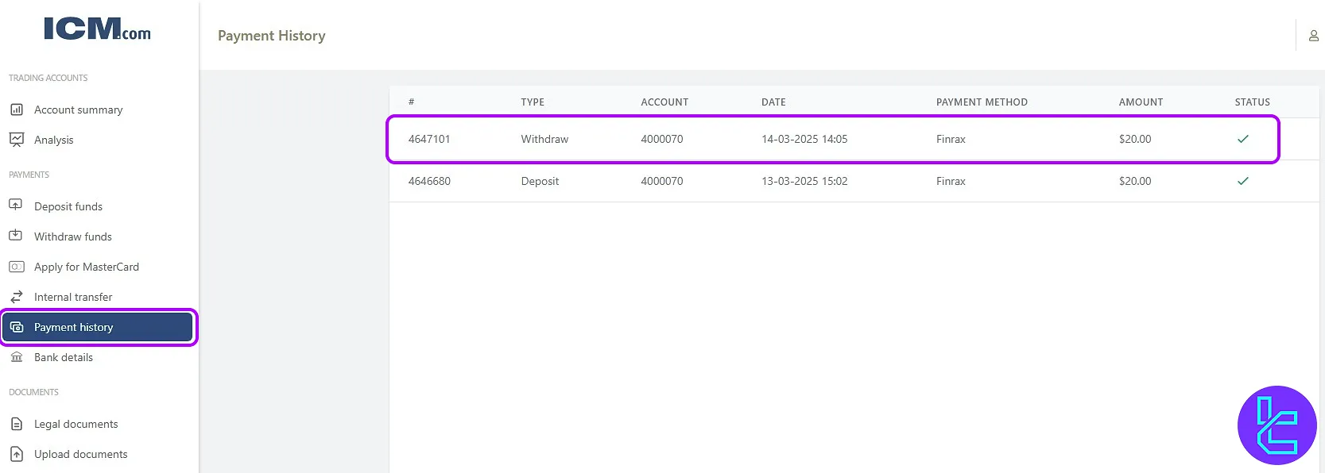This screenshot has height=473, width=1325.
Task: Select transaction number 4647101
Action: click(429, 139)
